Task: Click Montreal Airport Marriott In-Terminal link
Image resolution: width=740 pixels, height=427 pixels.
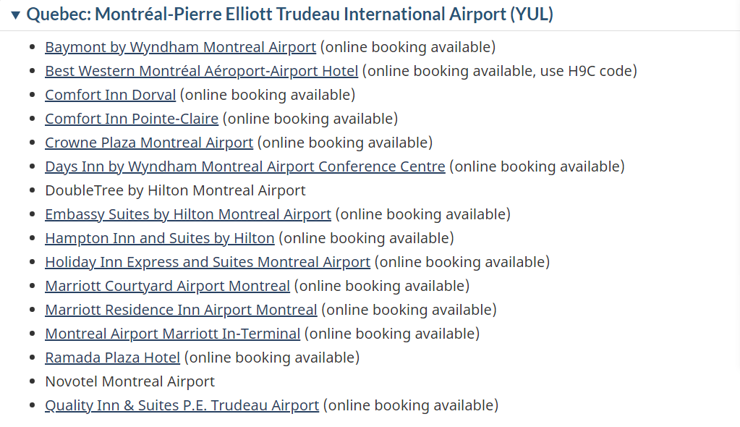Action: pyautogui.click(x=172, y=334)
